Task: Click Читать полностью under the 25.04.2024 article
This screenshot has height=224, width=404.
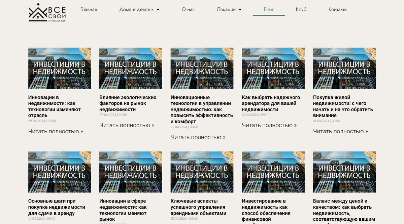Action: (198, 137)
